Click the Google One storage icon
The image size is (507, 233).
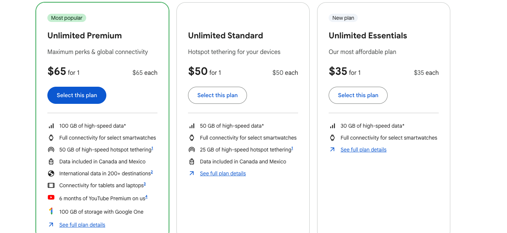(x=51, y=211)
